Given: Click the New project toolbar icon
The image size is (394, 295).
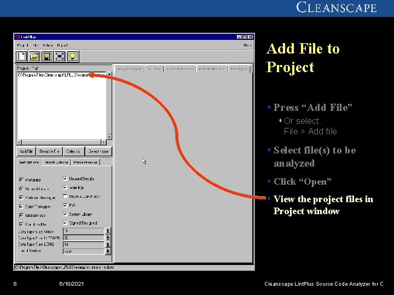Looking at the screenshot, I should coord(21,56).
